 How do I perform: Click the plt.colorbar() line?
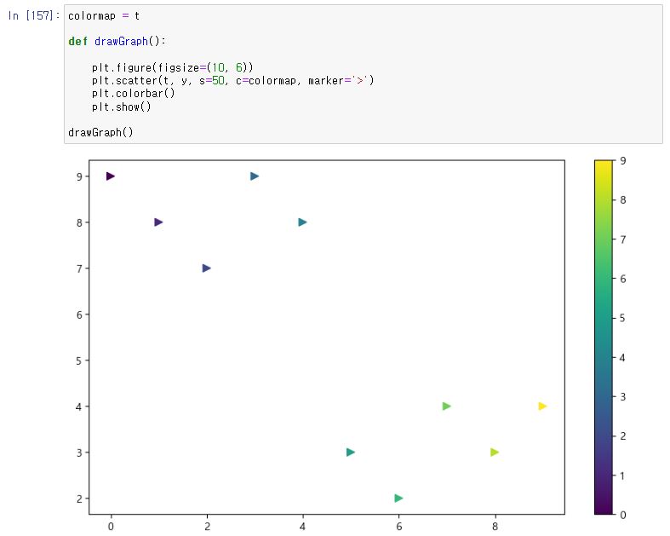[x=134, y=93]
